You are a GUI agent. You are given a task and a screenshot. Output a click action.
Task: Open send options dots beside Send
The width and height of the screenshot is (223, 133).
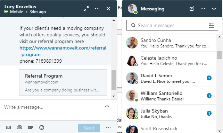108,127
